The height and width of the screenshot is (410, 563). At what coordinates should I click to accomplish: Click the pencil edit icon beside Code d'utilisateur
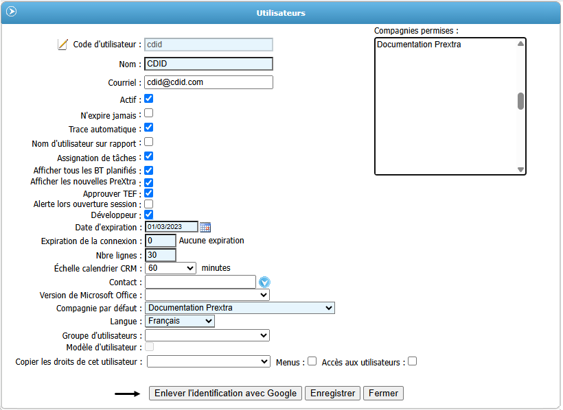62,45
